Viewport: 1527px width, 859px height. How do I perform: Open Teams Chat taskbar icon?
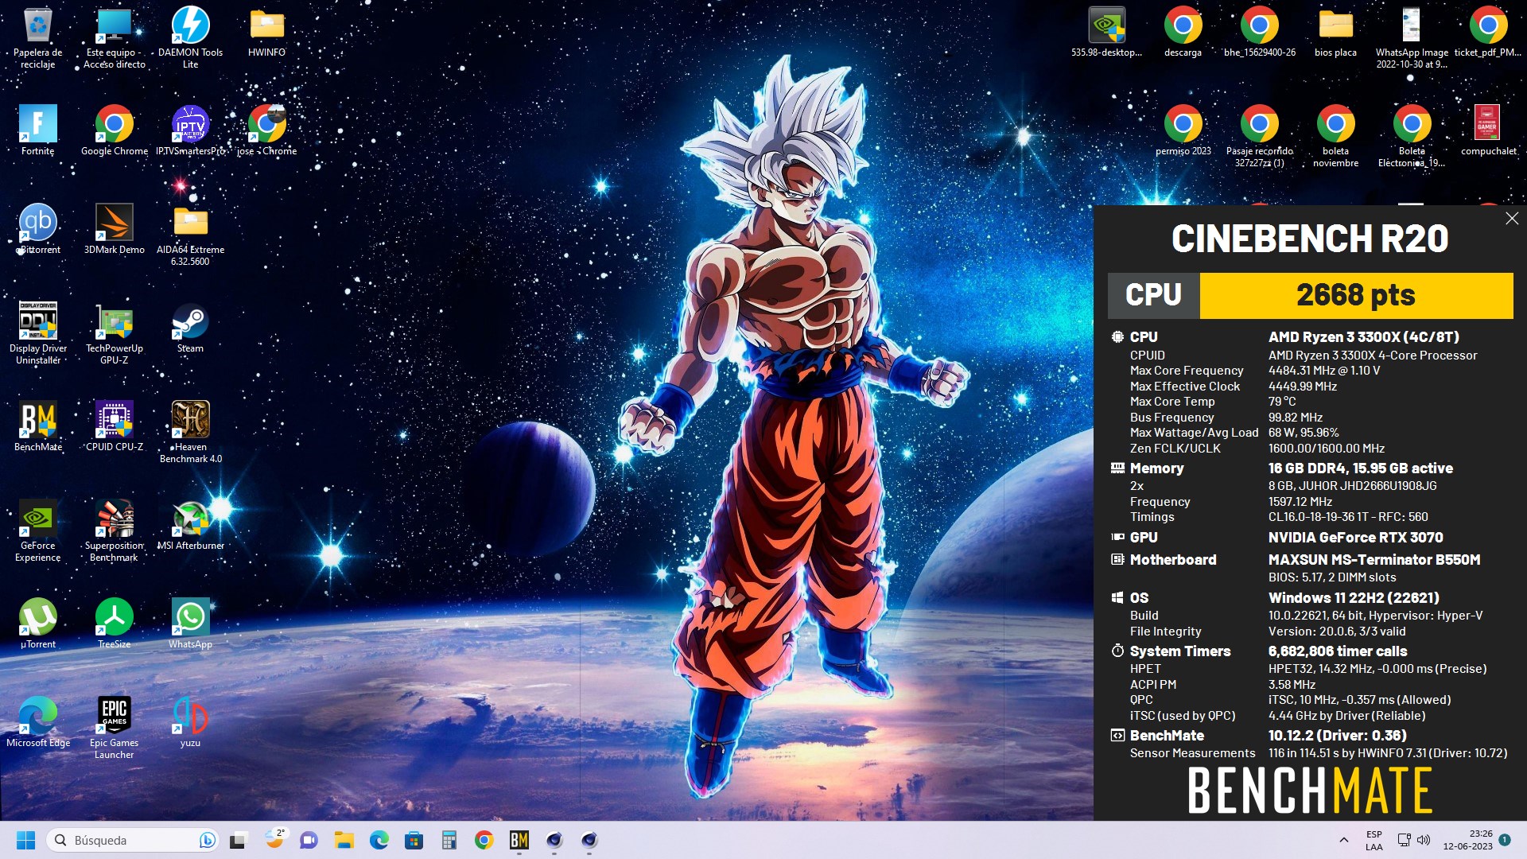(x=309, y=840)
